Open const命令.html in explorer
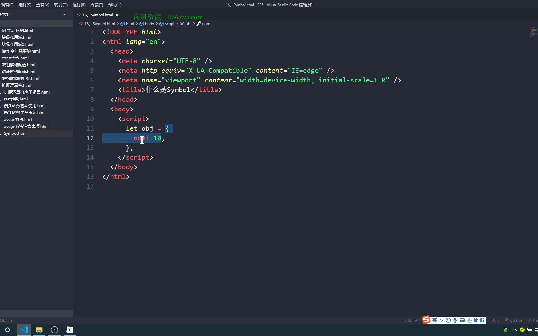 [36, 58]
